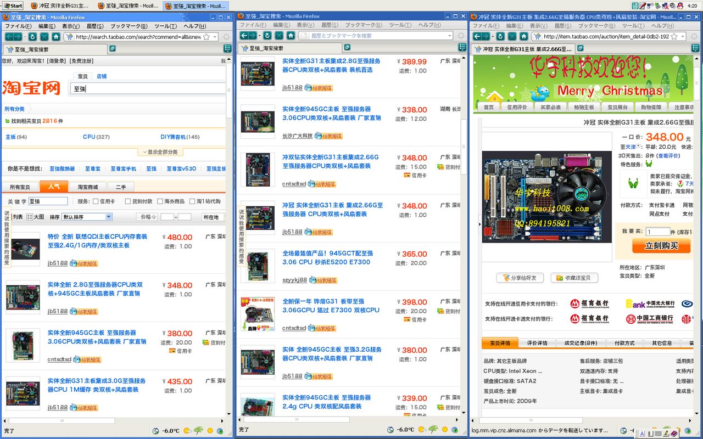
Task: Go back in the right item-detail window
Action: [x=478, y=36]
